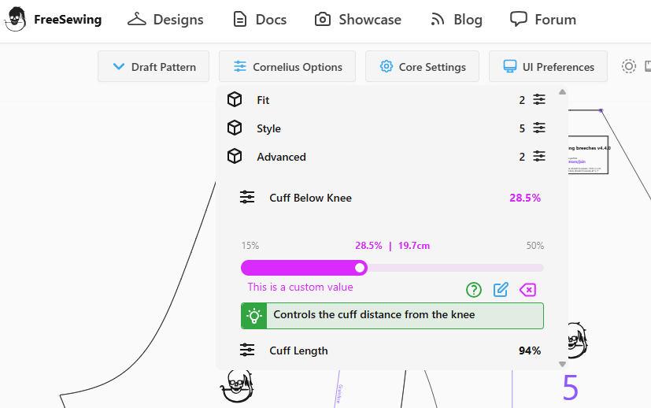Click the FreeSewing skull logo

coord(16,20)
